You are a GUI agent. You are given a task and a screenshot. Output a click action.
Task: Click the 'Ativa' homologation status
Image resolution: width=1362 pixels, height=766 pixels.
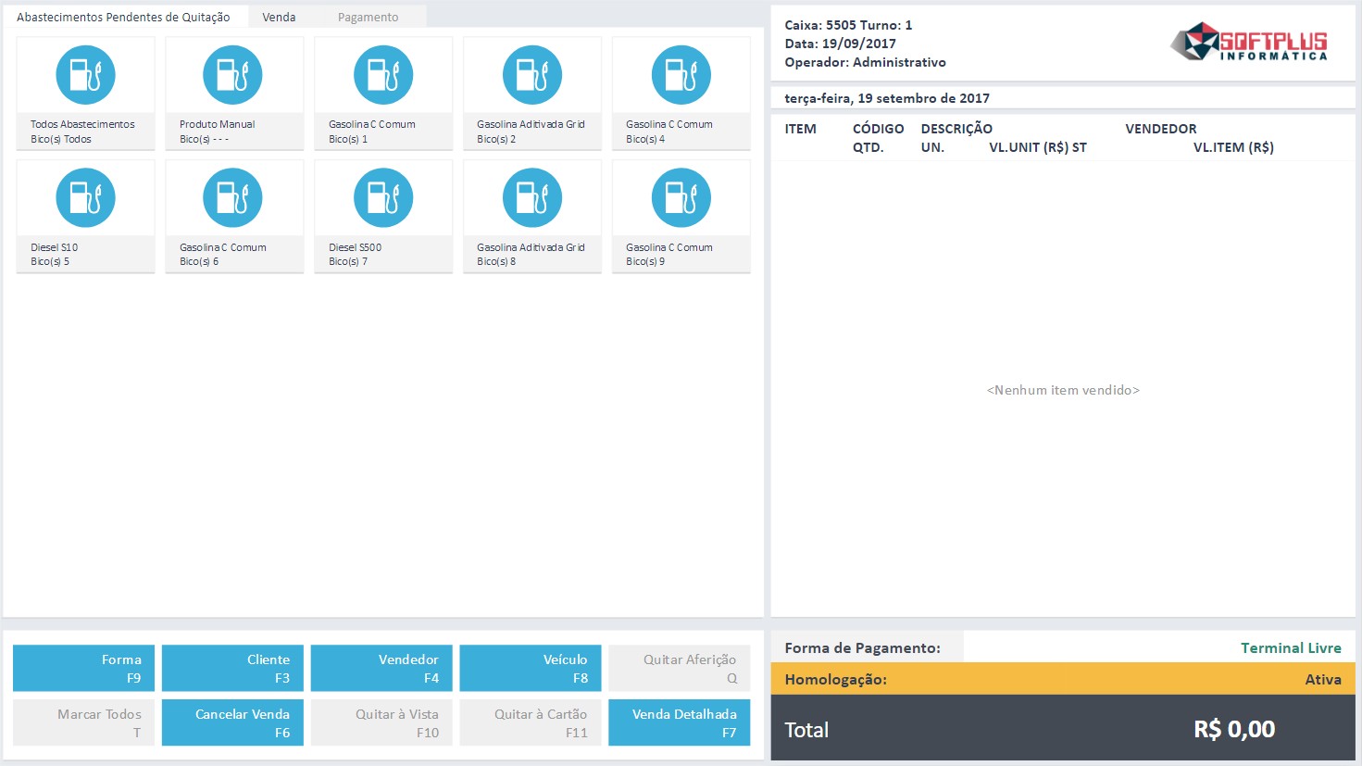pos(1323,680)
